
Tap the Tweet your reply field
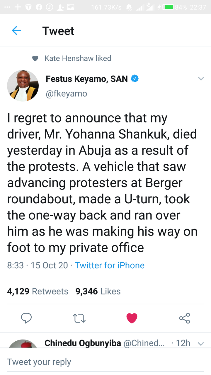click(x=105, y=362)
